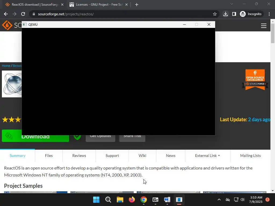Switch to Chrome in the taskbar
This screenshot has height=206, width=275.
144,200
